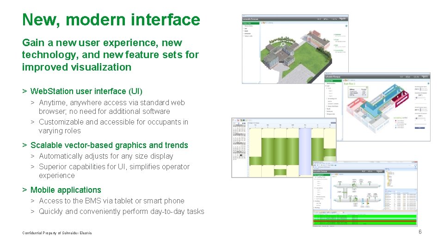Click the mini month calendars in schedule view
Image resolution: width=444 pixels, height=249 pixels.
coord(239,142)
